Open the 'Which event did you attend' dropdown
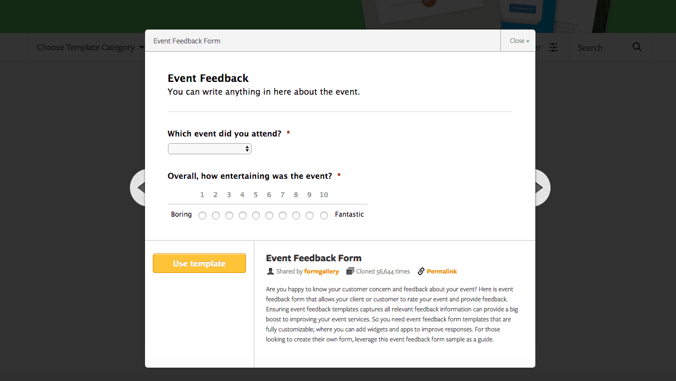Screen dimensions: 676x381 coord(210,149)
